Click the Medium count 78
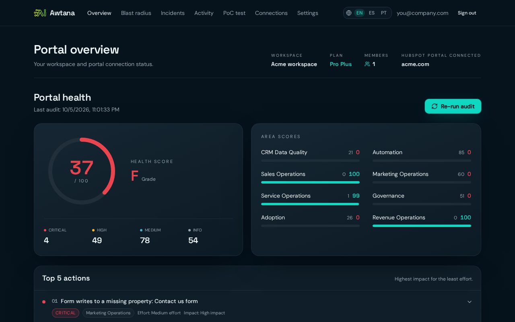The image size is (515, 322). click(145, 240)
